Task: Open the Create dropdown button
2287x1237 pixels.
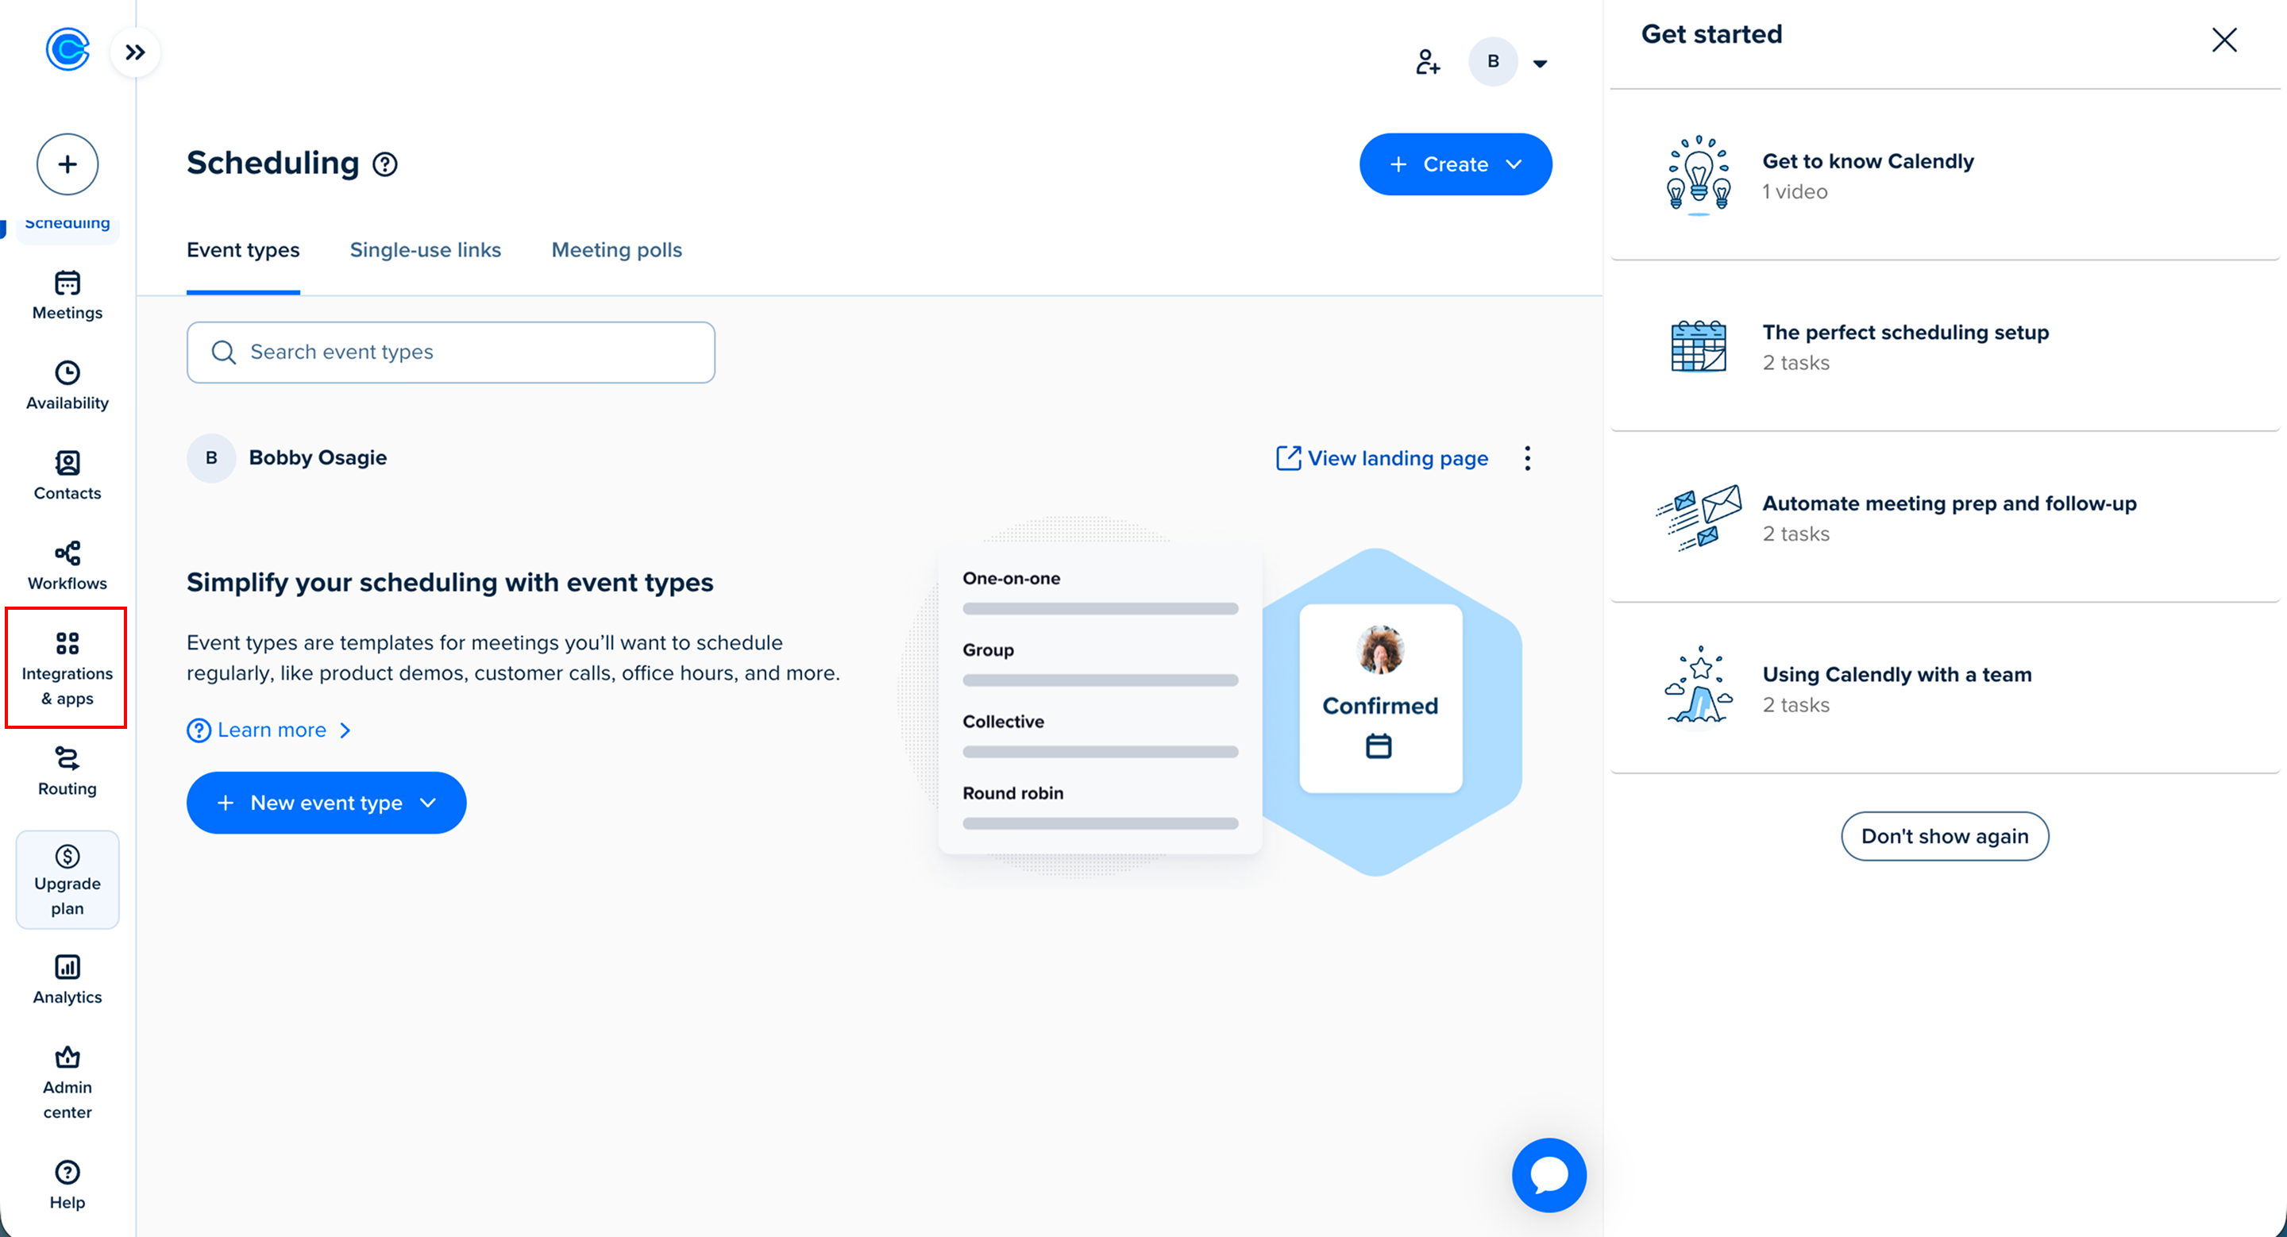Action: click(1454, 165)
